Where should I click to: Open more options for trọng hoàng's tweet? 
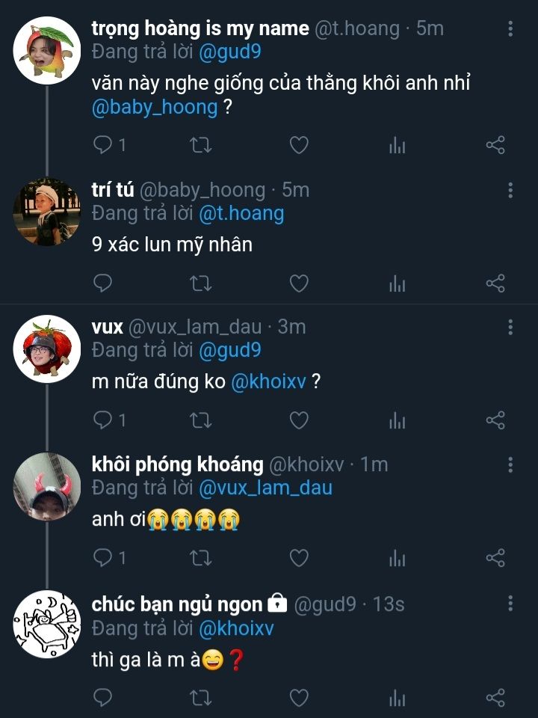(510, 29)
